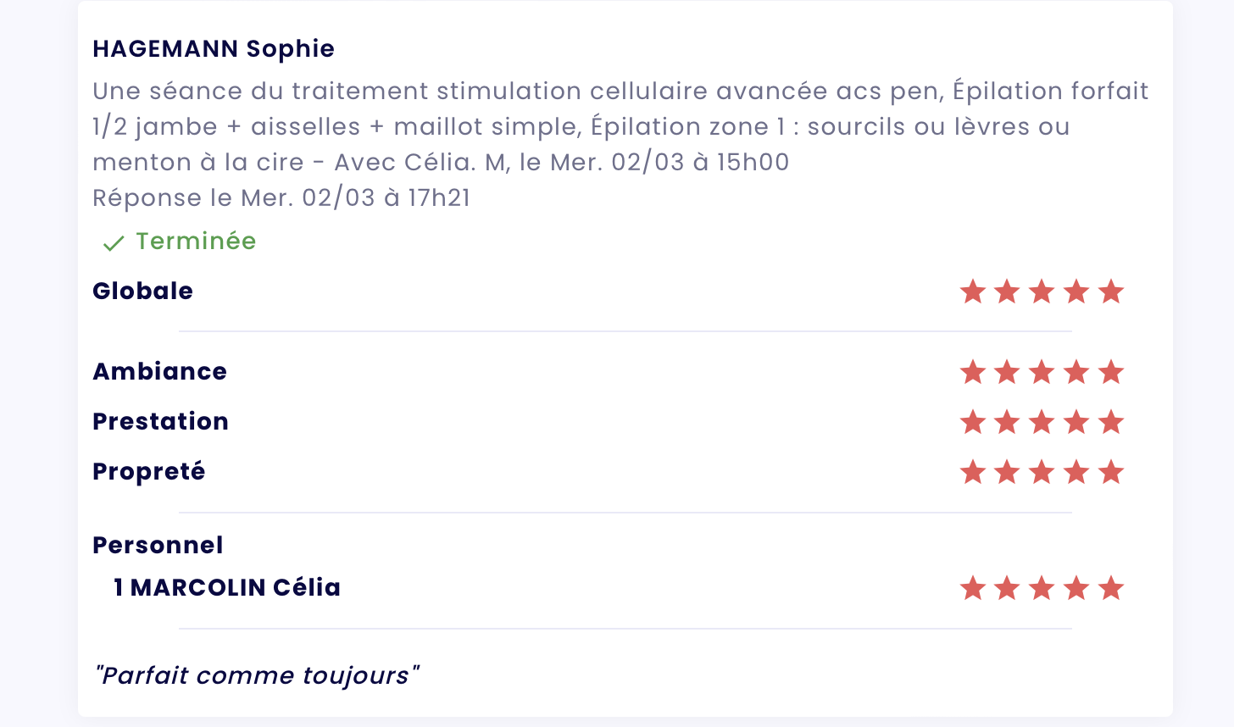
Task: Click the Personnel section heading
Action: click(x=158, y=546)
